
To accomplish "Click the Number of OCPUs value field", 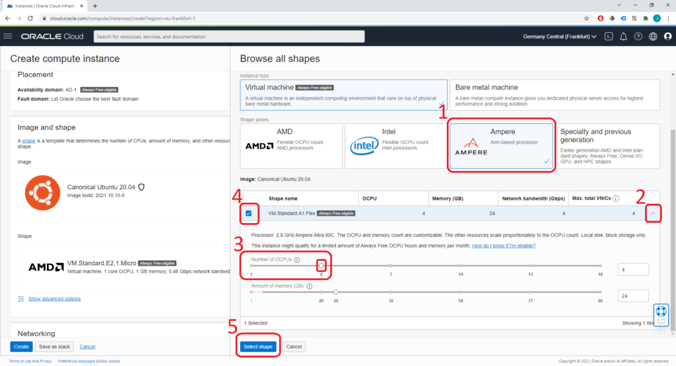I will pyautogui.click(x=633, y=270).
